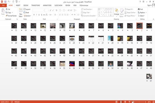Image resolution: width=155 pixels, height=103 pixels.
Task: Click the Decrease Font Size icon
Action: click(x=53, y=10)
